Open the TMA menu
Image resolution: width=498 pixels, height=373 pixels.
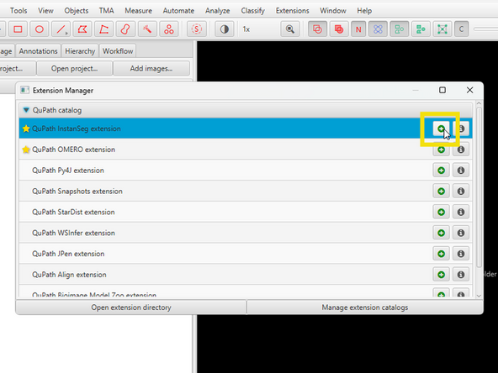click(106, 11)
